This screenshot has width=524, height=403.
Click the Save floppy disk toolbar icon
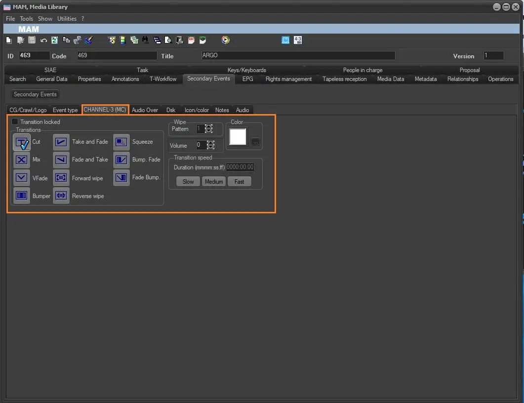32,40
